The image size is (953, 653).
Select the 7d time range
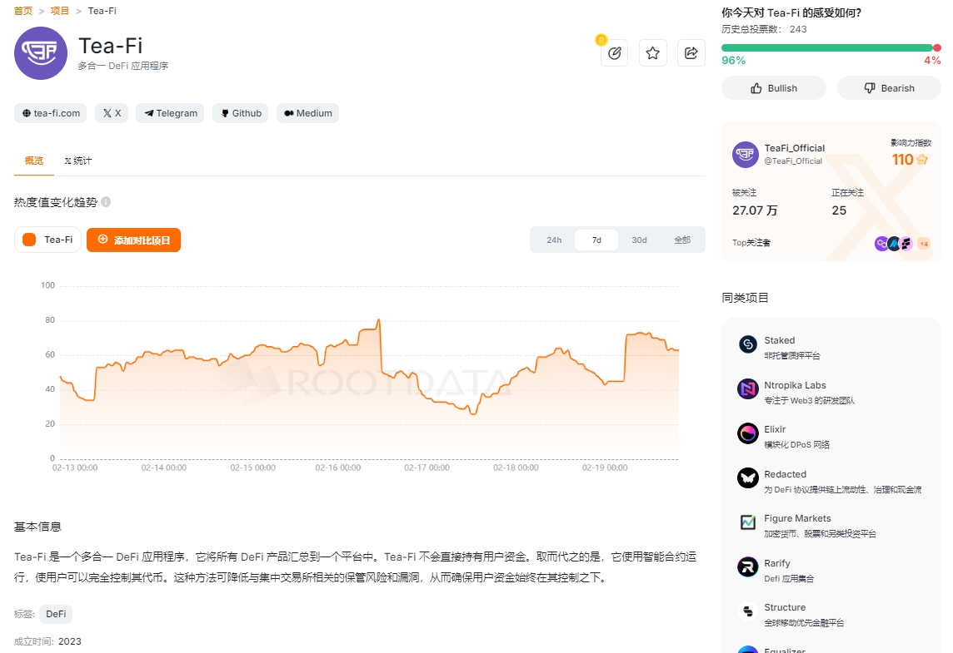coord(596,240)
